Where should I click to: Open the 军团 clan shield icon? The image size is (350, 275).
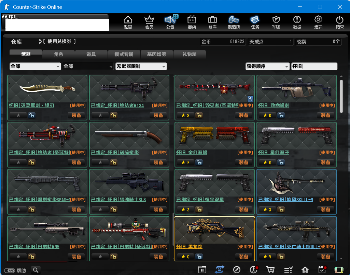[x=276, y=22]
